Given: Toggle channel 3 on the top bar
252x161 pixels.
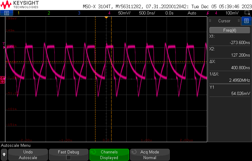Looking at the screenshot, I should (79, 13).
